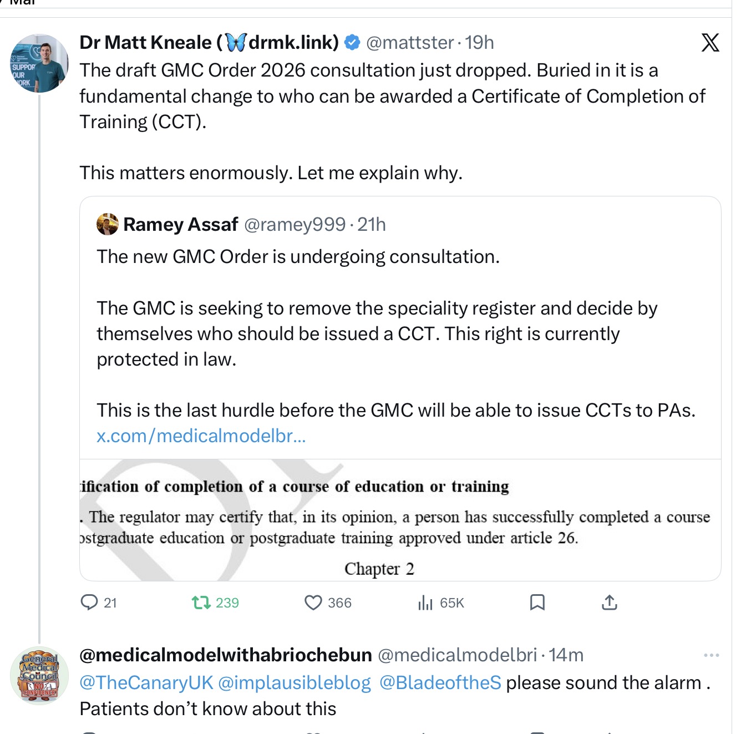Repost using the green retweet icon

[201, 603]
